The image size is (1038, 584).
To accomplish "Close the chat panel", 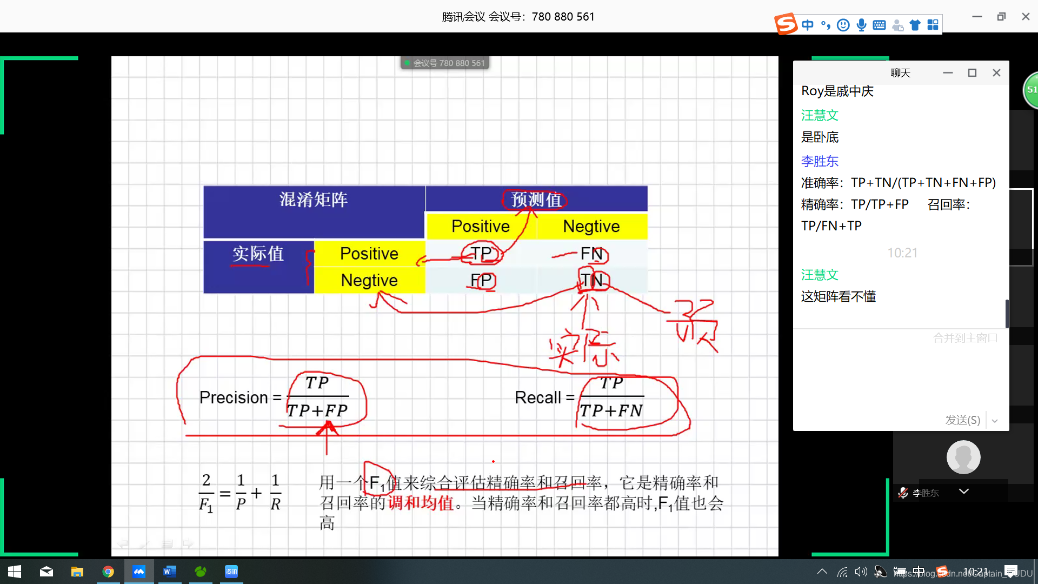I will [x=996, y=72].
